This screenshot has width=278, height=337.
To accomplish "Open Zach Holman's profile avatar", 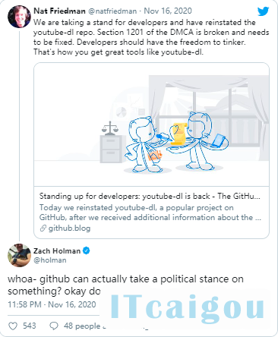I will click(19, 255).
